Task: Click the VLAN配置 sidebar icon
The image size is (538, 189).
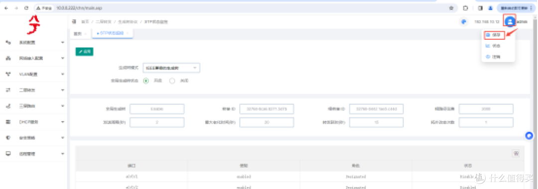Action: point(8,74)
